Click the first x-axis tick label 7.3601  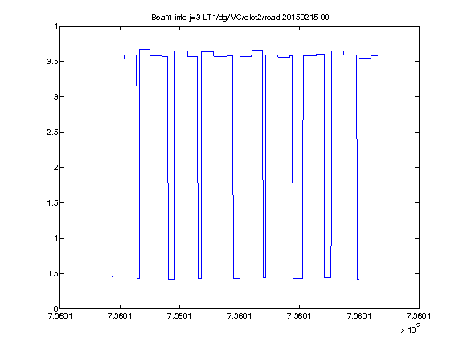click(x=60, y=316)
